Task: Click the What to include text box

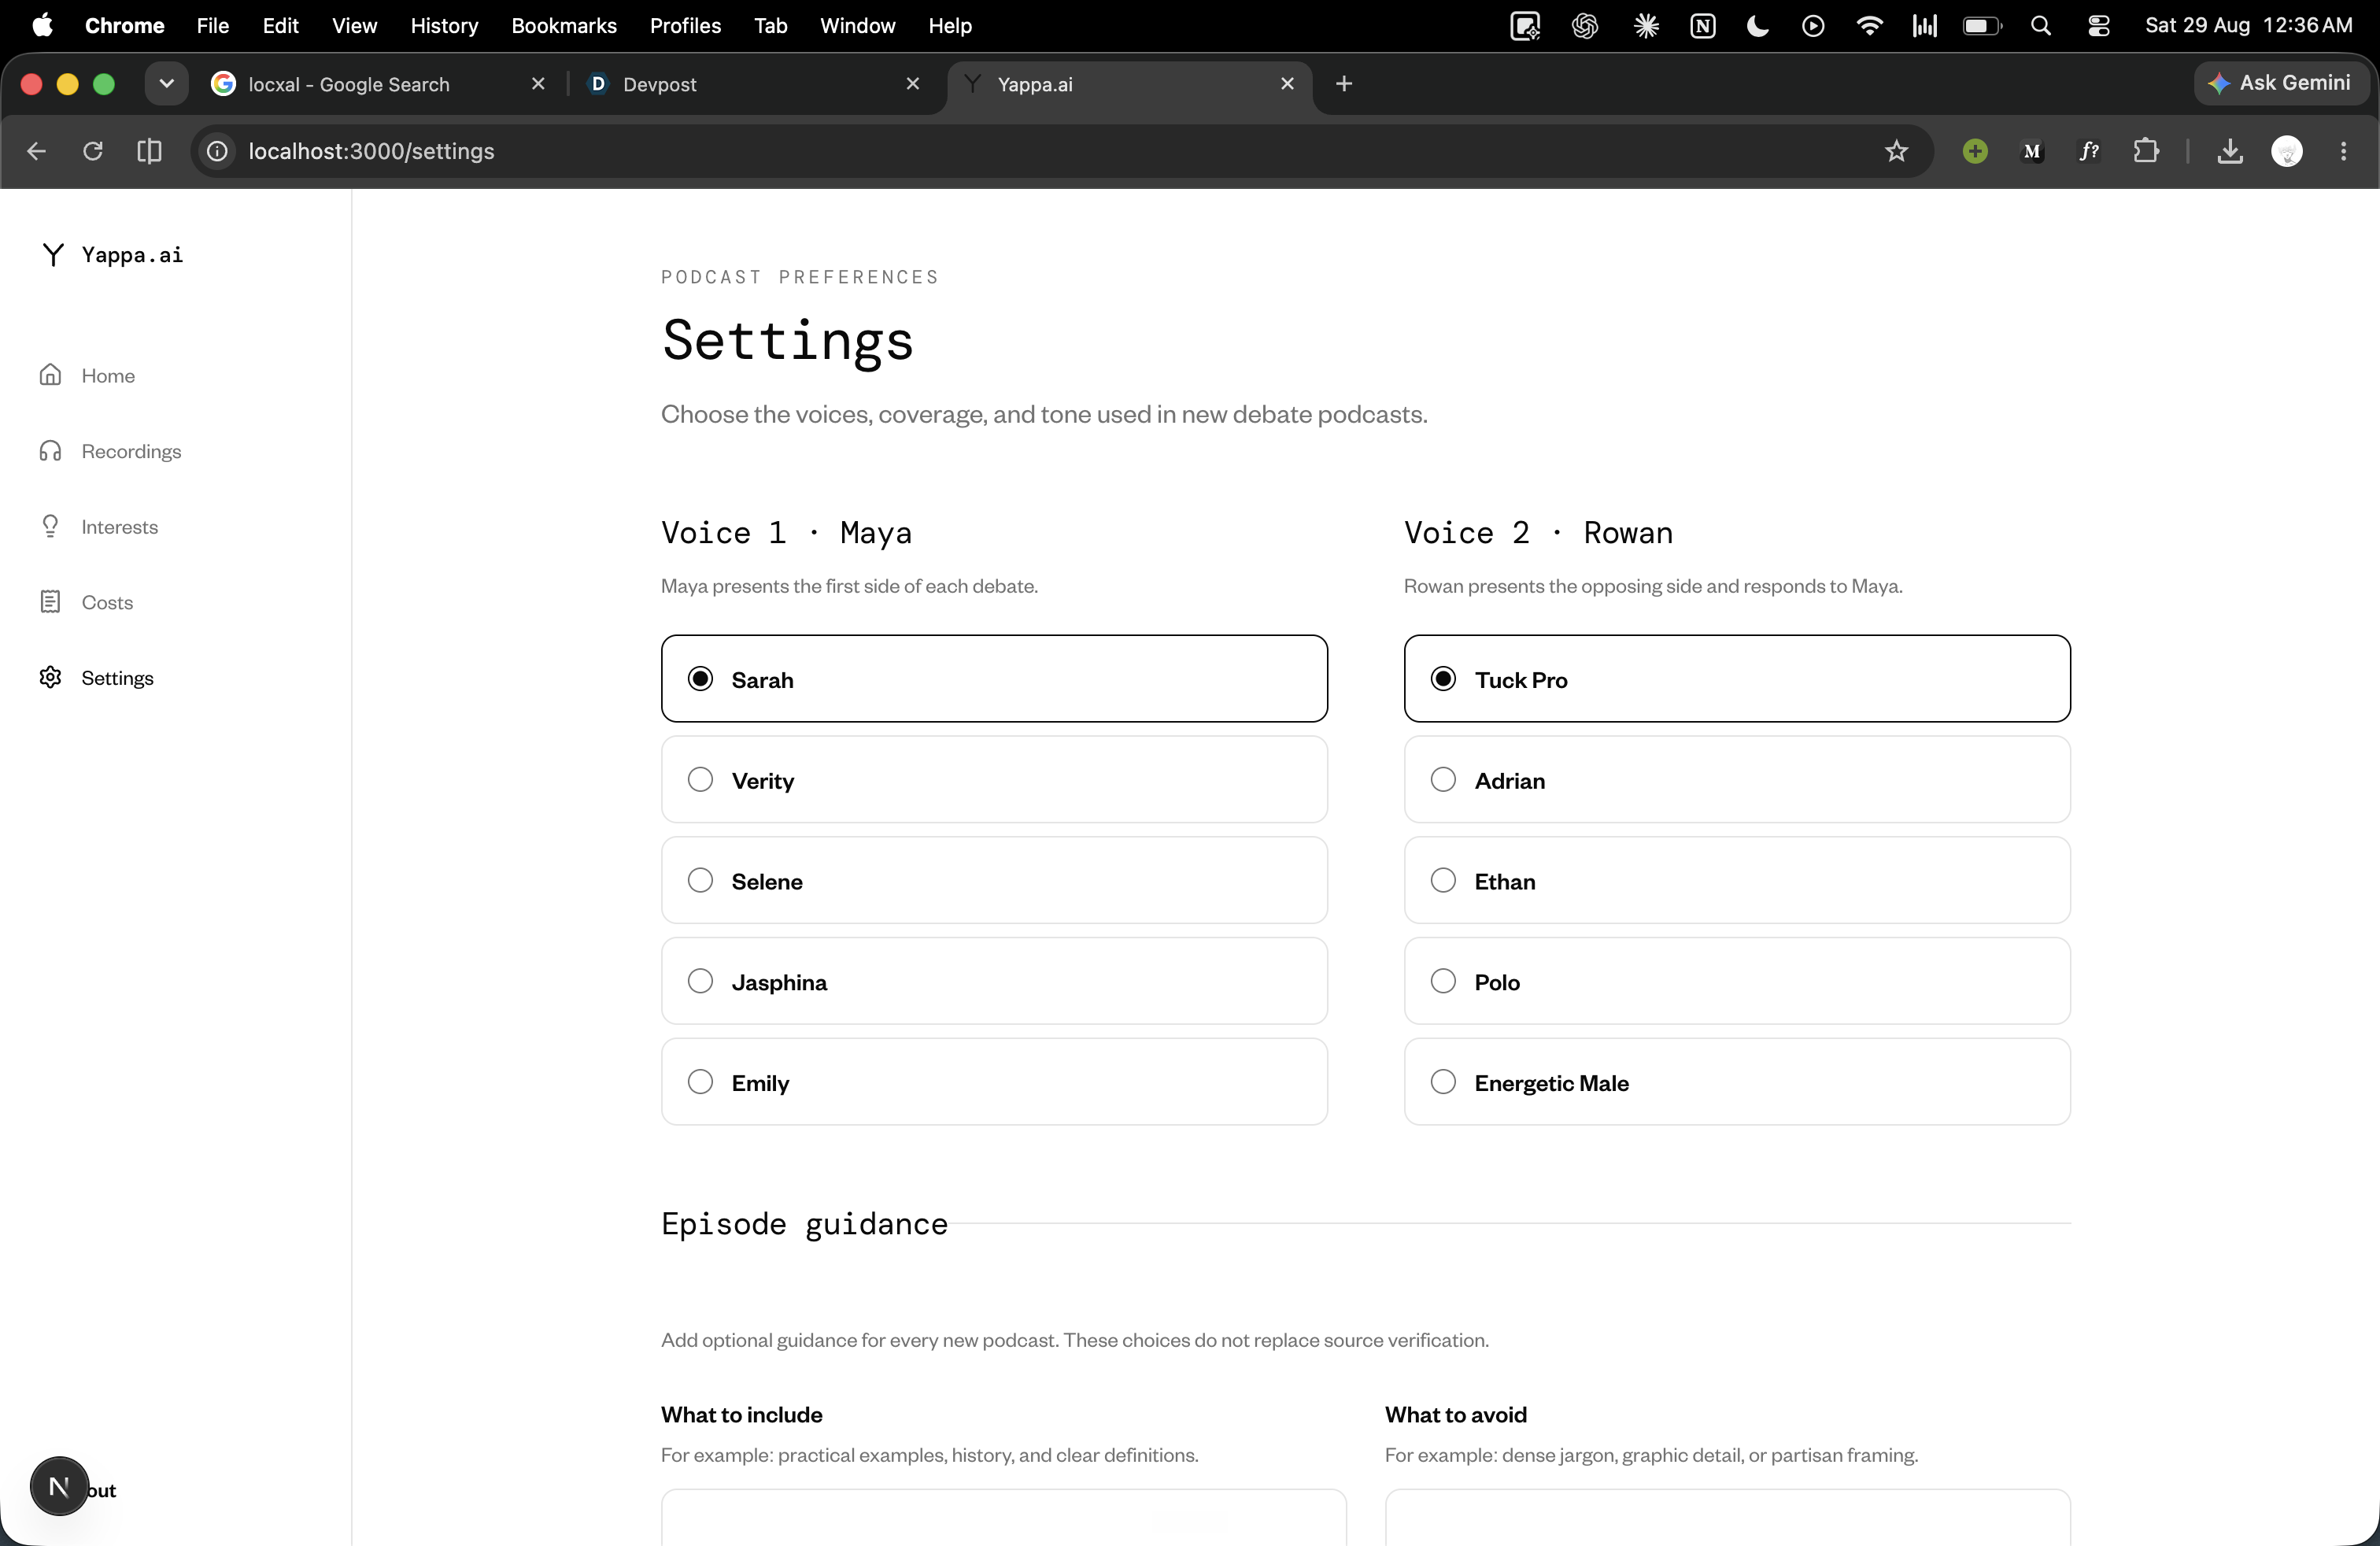Action: coord(1003,1517)
